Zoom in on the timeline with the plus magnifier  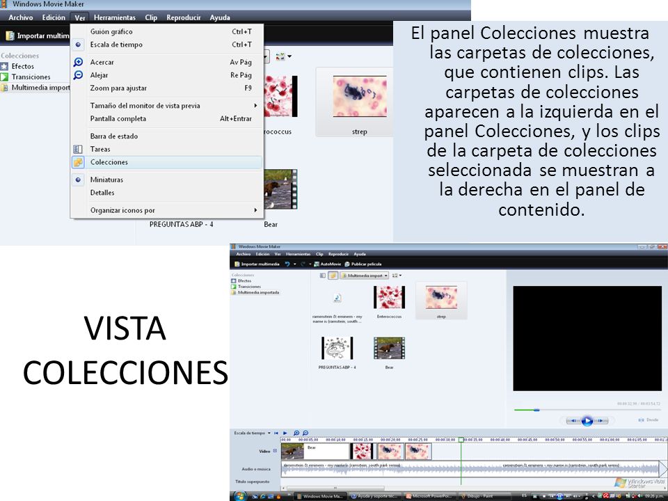coord(296,434)
